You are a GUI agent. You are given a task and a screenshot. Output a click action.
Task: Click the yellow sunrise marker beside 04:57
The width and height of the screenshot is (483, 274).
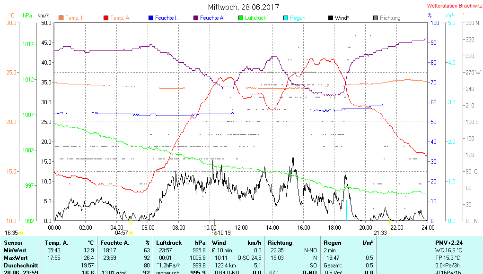131,233
